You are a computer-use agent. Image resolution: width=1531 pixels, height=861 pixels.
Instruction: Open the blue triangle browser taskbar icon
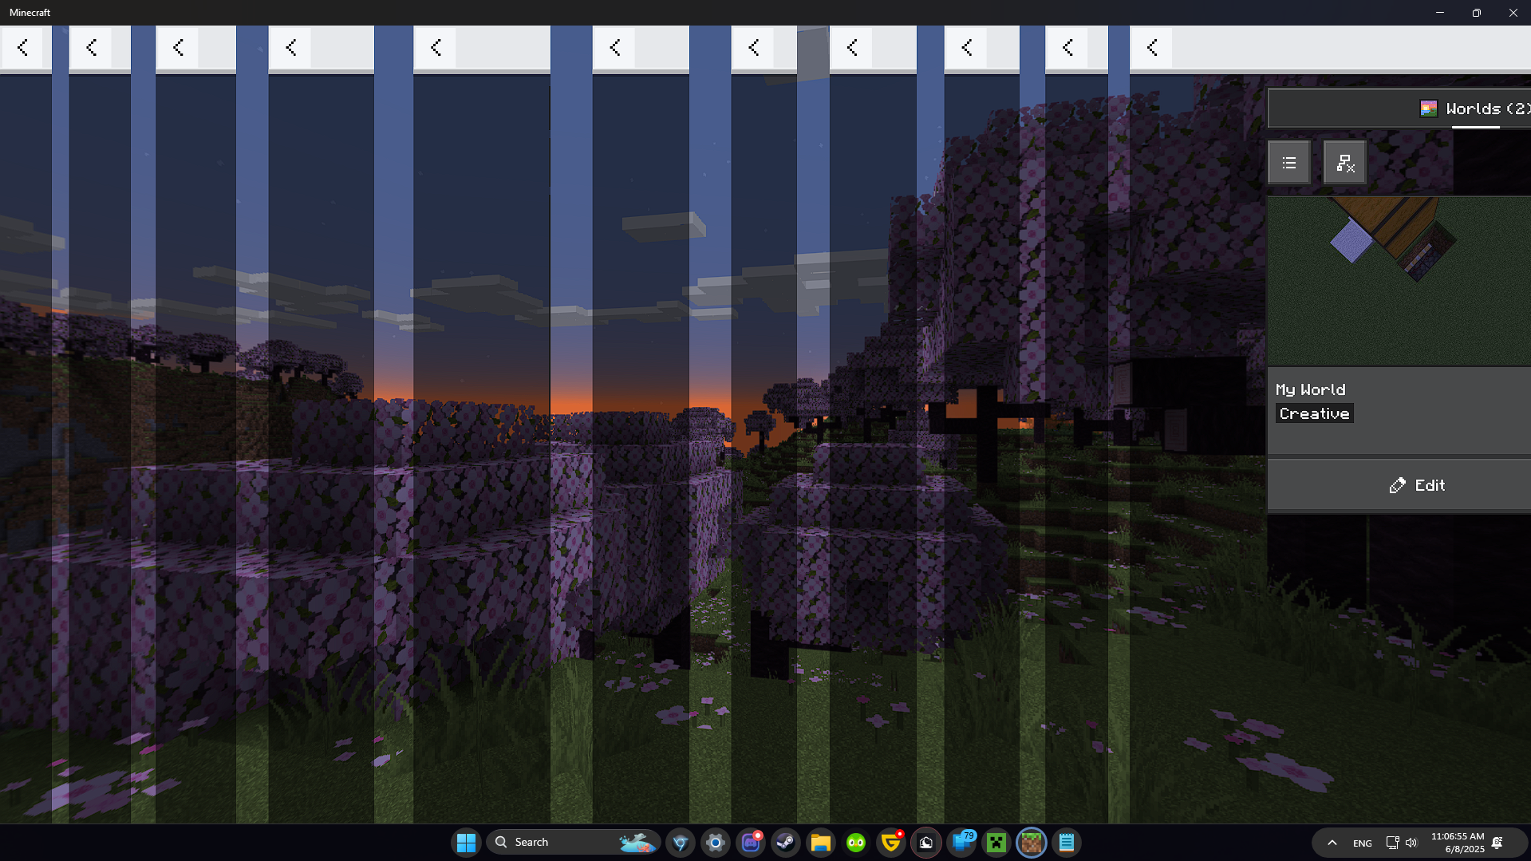681,843
